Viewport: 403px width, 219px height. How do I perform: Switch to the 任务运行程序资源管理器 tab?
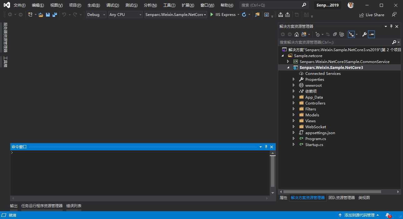pyautogui.click(x=42, y=206)
